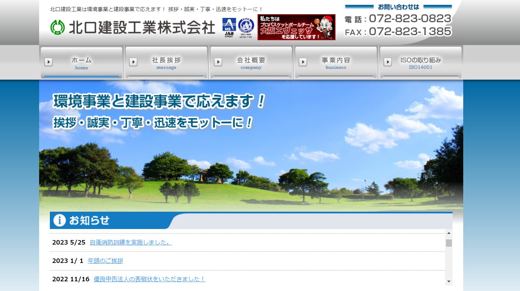The height and width of the screenshot is (291, 520).
Task: Open the Osaka Evessa basketball team banner
Action: 296,27
